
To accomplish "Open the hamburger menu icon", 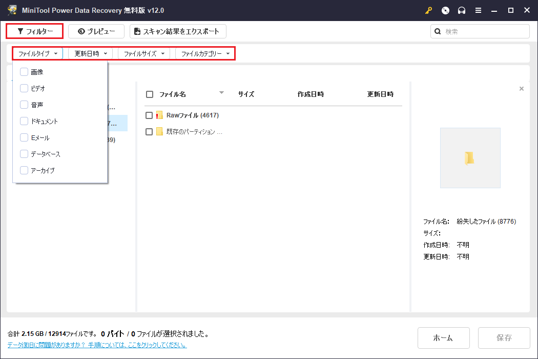I will pyautogui.click(x=478, y=11).
